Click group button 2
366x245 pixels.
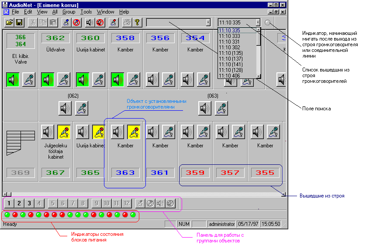point(19,203)
